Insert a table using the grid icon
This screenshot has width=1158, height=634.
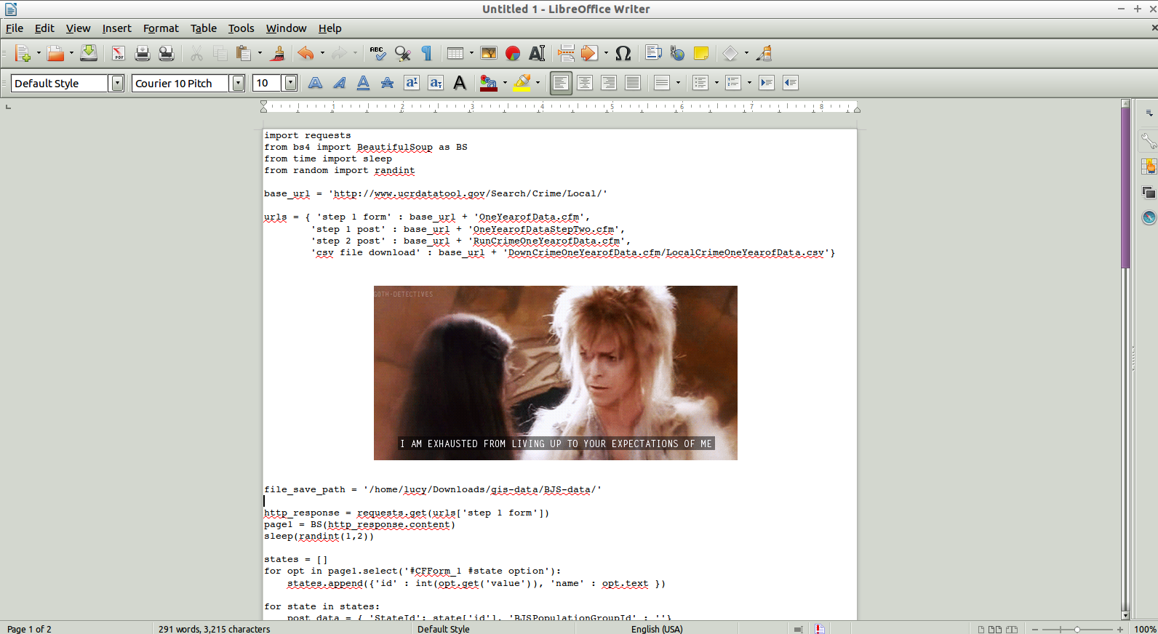(x=455, y=53)
